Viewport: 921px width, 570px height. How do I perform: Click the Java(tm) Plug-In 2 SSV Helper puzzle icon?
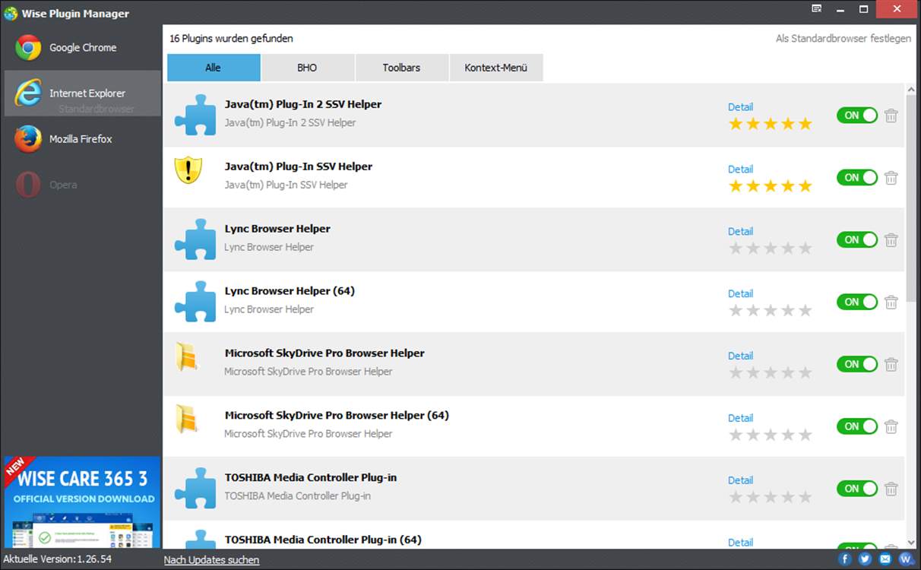tap(195, 115)
